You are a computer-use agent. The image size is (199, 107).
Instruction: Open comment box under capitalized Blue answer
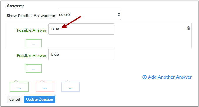point(34,43)
